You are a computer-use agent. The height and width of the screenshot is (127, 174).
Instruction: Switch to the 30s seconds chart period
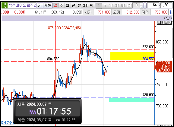(86, 5)
